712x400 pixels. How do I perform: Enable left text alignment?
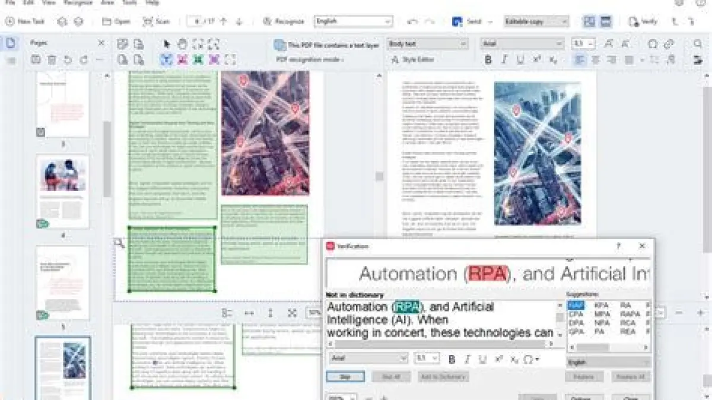[579, 59]
